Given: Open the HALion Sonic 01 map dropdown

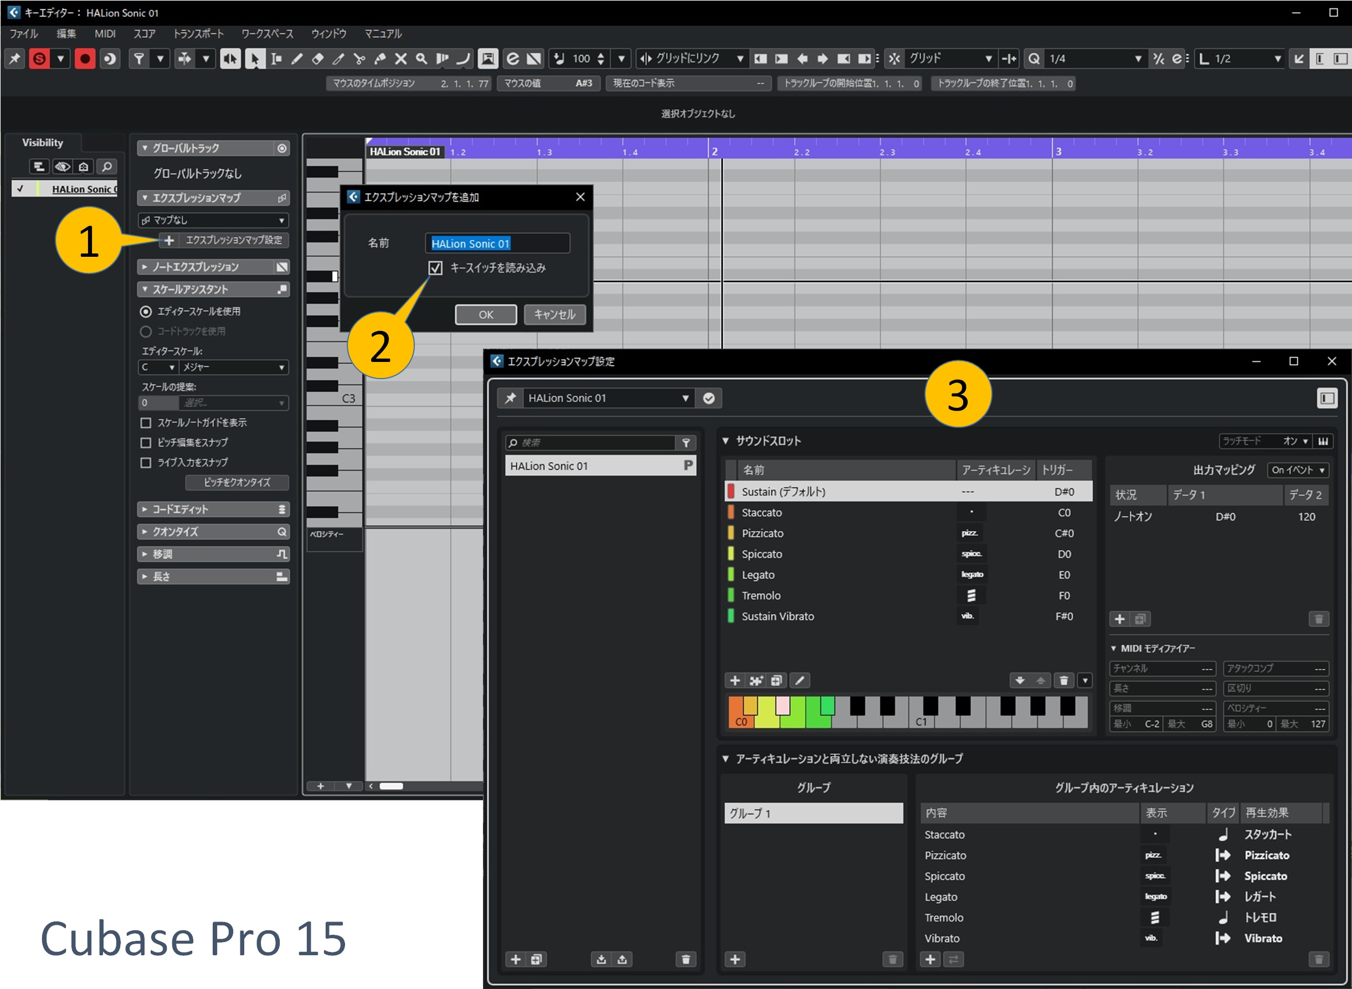Looking at the screenshot, I should tap(685, 398).
